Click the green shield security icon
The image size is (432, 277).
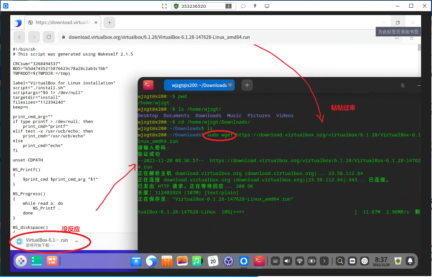pos(176,6)
